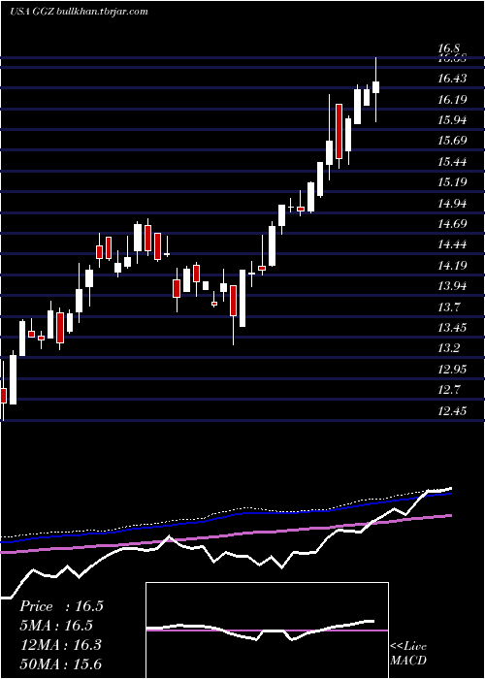Click the 13.7 price axis label
The image size is (485, 679).
coord(449,307)
